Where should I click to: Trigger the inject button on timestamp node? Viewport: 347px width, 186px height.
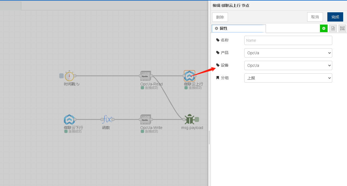(x=61, y=76)
